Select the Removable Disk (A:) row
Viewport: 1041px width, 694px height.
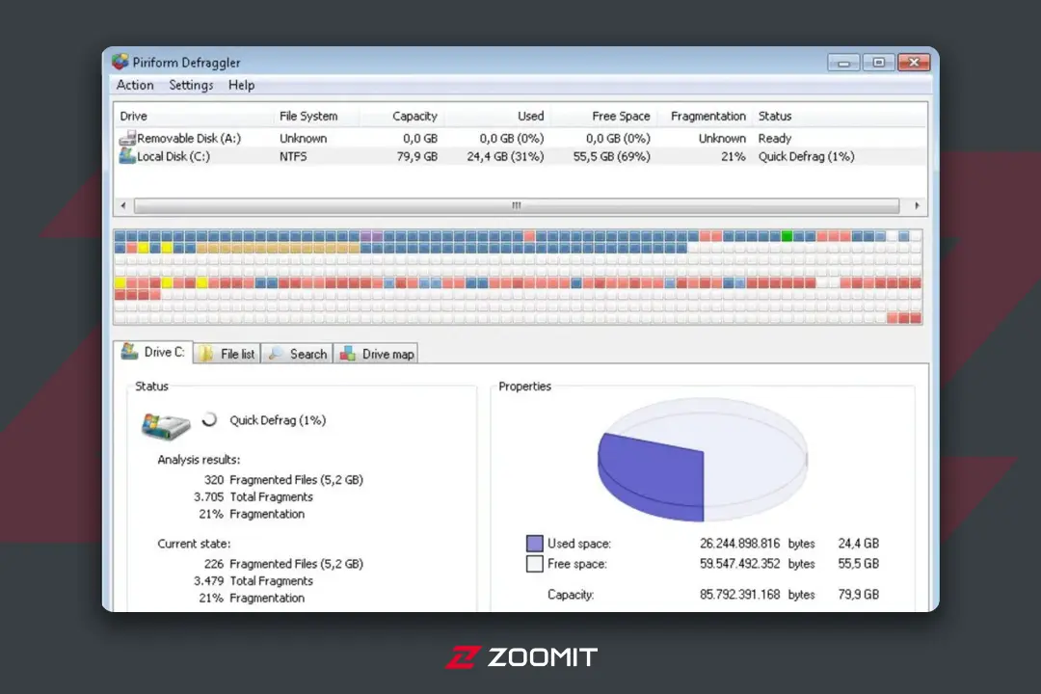520,138
